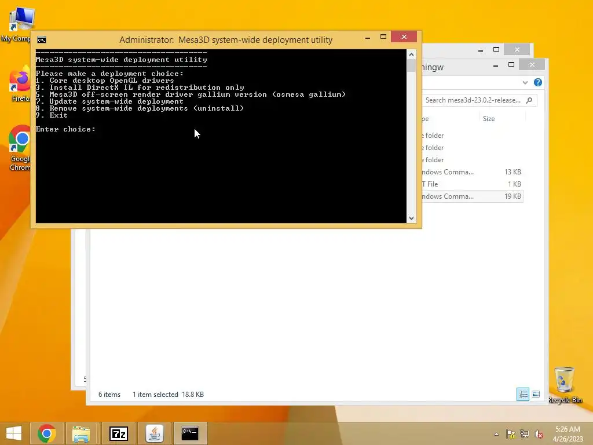This screenshot has width=593, height=445.
Task: Open the Action Center flag icon
Action: point(511,434)
